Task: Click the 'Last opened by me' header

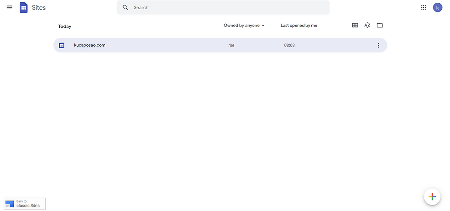Action: pos(299,26)
